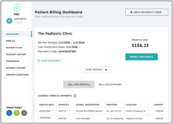
Task: Click the JS user avatar
Action: (9, 21)
